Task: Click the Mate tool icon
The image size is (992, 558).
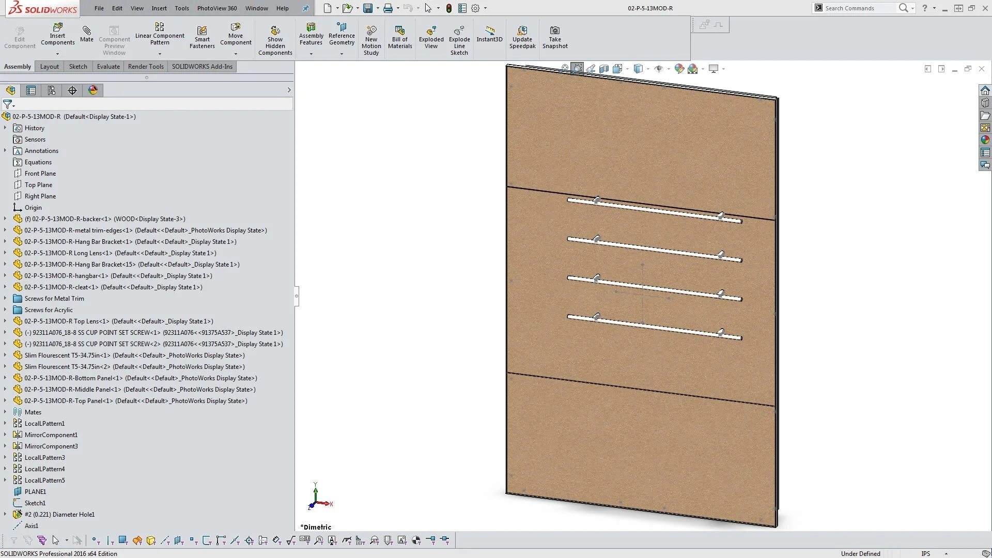Action: pyautogui.click(x=87, y=31)
